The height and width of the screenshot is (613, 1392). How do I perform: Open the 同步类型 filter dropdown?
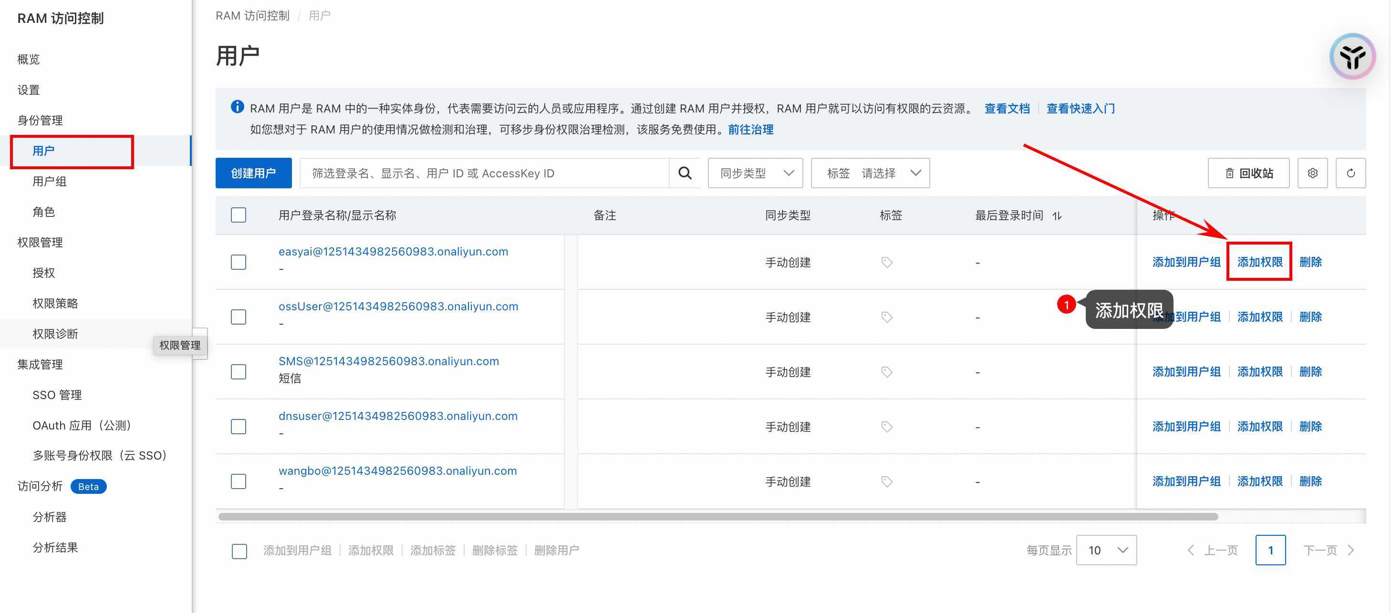click(755, 173)
